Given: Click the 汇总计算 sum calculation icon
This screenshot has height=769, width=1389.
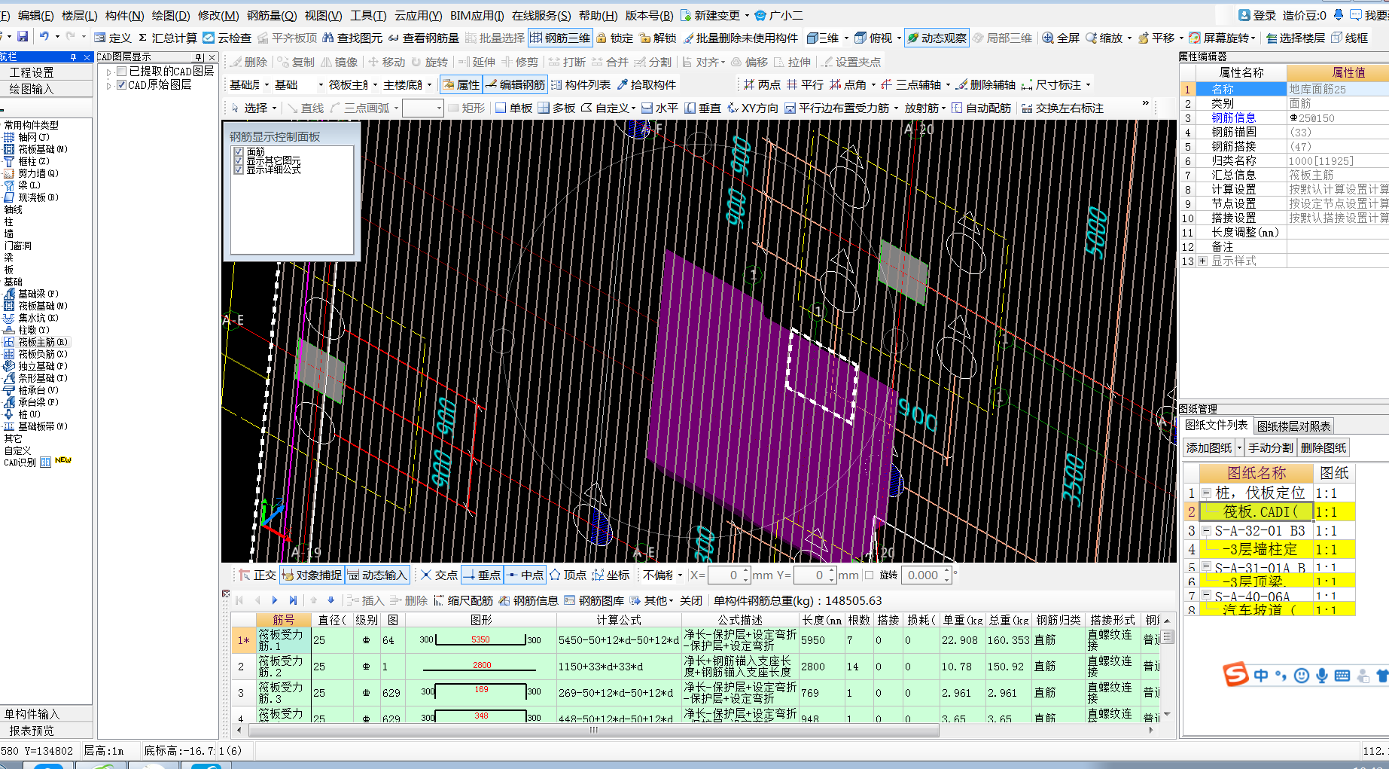Looking at the screenshot, I should (x=167, y=38).
